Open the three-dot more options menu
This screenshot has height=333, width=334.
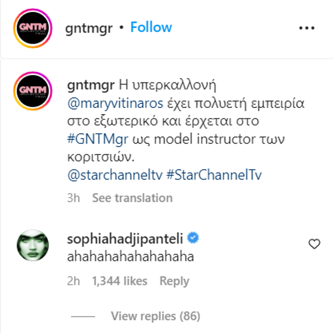point(307,28)
